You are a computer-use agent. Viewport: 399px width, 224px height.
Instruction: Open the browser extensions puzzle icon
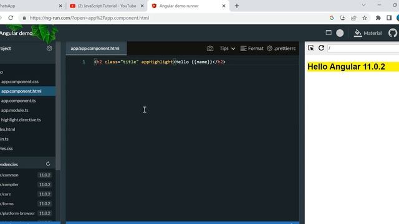point(378,18)
